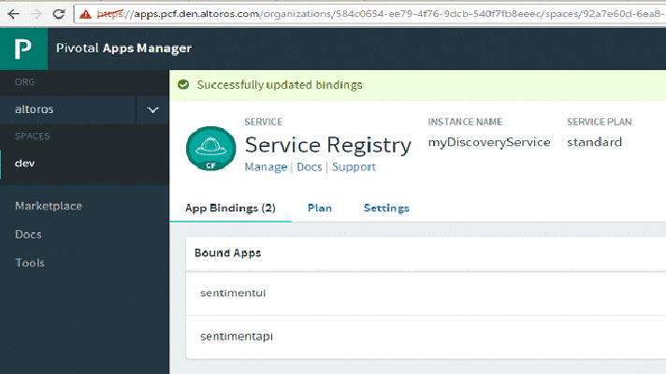666x374 pixels.
Task: Click the ORG label in sidebar
Action: 24,82
